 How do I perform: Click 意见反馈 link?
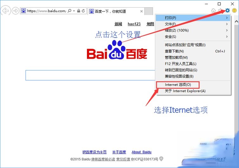coord(123,159)
